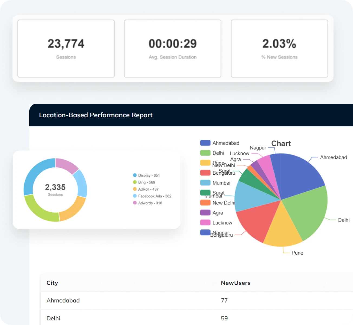Select the pink Adwords segment of donut chart

[66, 165]
